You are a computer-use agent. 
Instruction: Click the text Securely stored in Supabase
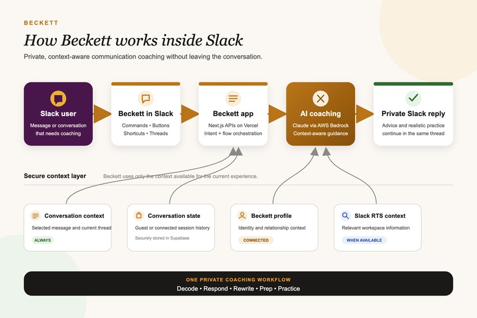pyautogui.click(x=162, y=238)
